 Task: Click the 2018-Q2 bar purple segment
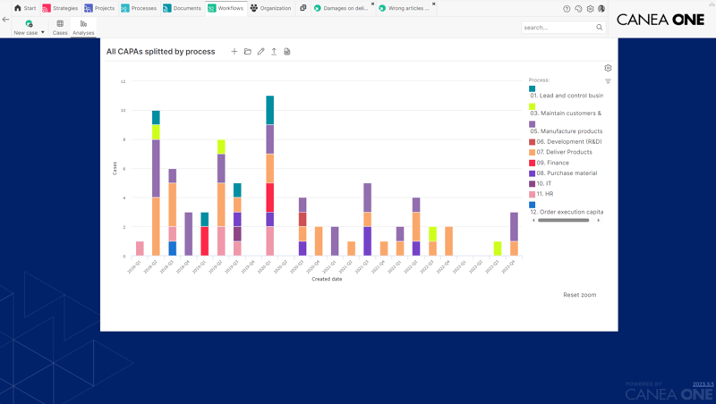tap(156, 168)
